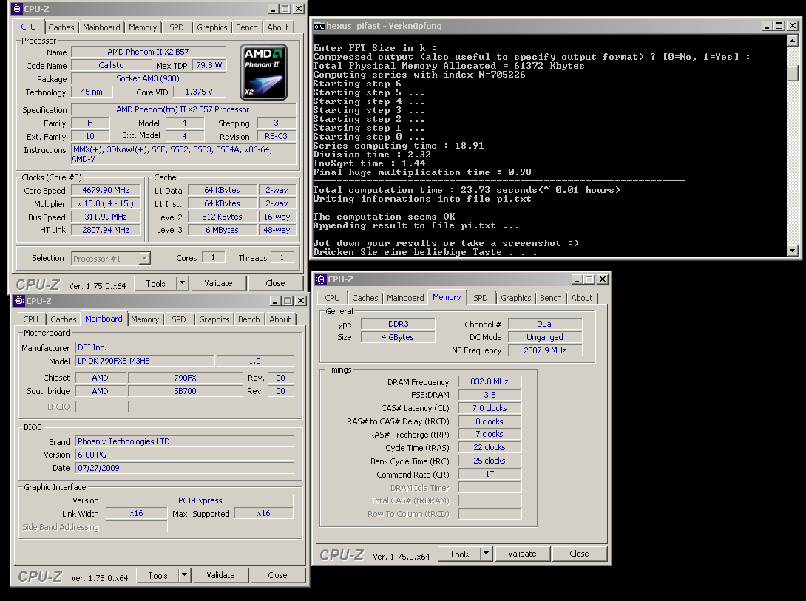Click Validate button in processor window

(x=218, y=283)
